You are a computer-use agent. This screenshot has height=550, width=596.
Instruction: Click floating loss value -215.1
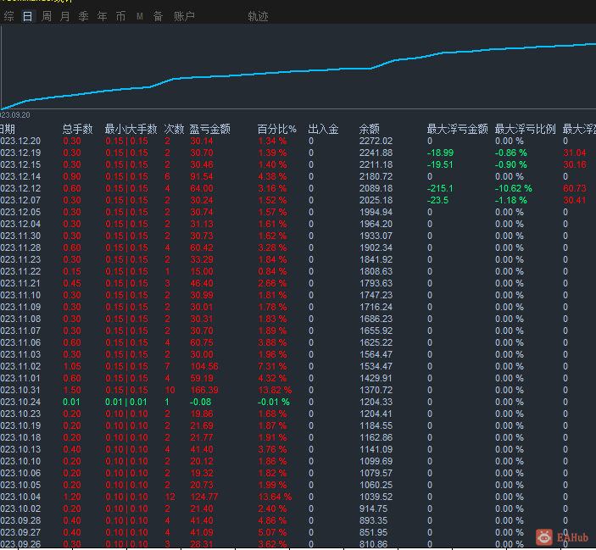439,188
